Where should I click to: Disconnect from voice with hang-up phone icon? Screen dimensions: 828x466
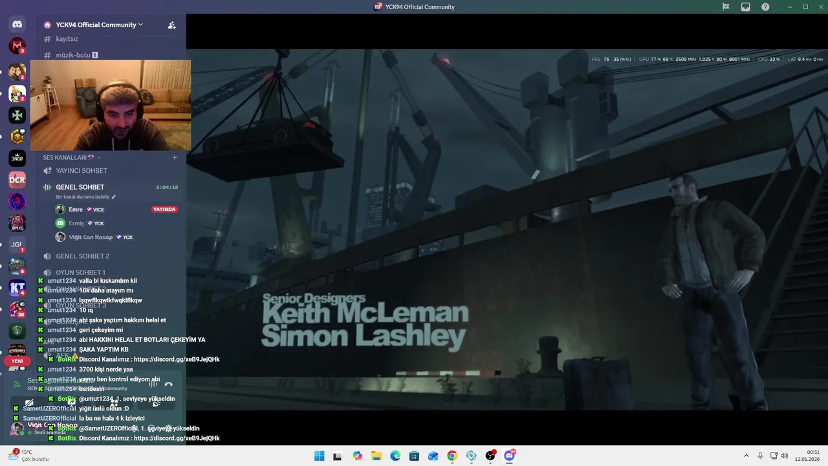[169, 384]
